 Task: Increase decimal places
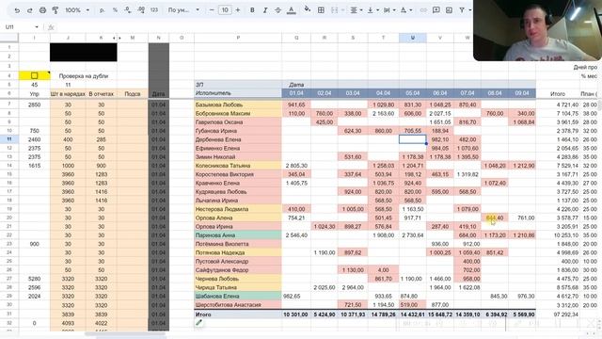point(141,10)
